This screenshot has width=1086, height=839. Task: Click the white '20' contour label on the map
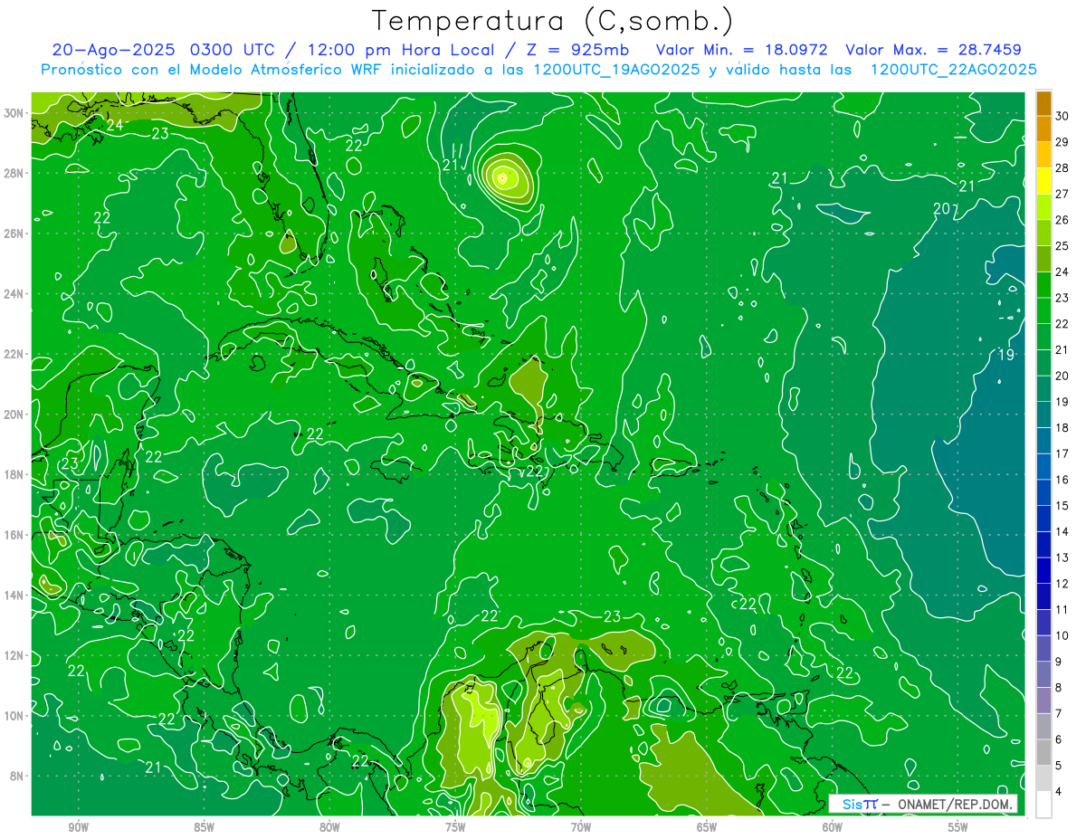942,209
